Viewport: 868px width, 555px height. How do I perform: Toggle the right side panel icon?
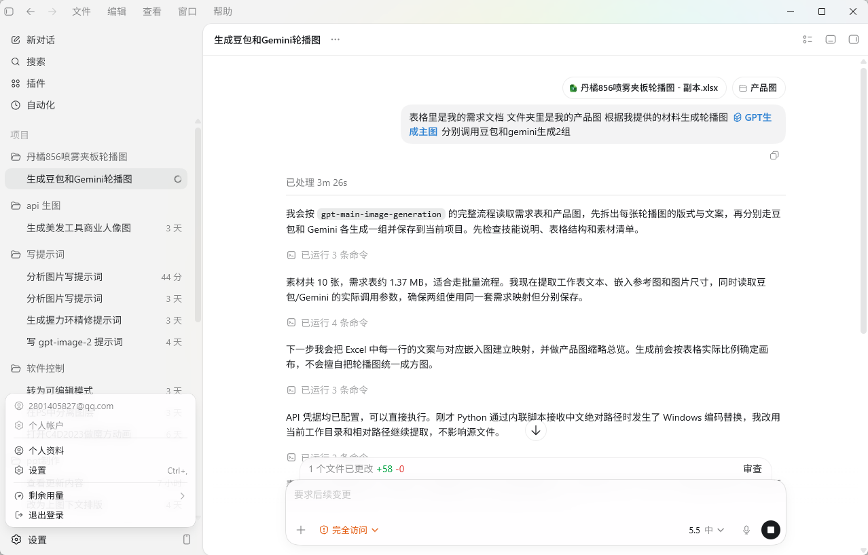coord(854,39)
